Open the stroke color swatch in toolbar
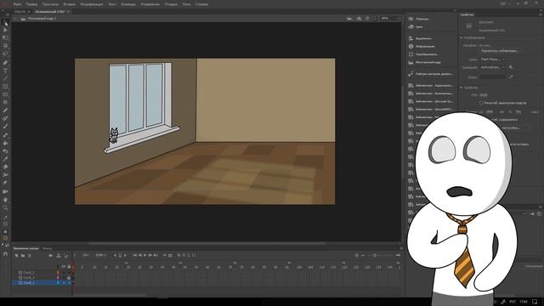Image resolution: width=544 pixels, height=306 pixels. (5, 224)
